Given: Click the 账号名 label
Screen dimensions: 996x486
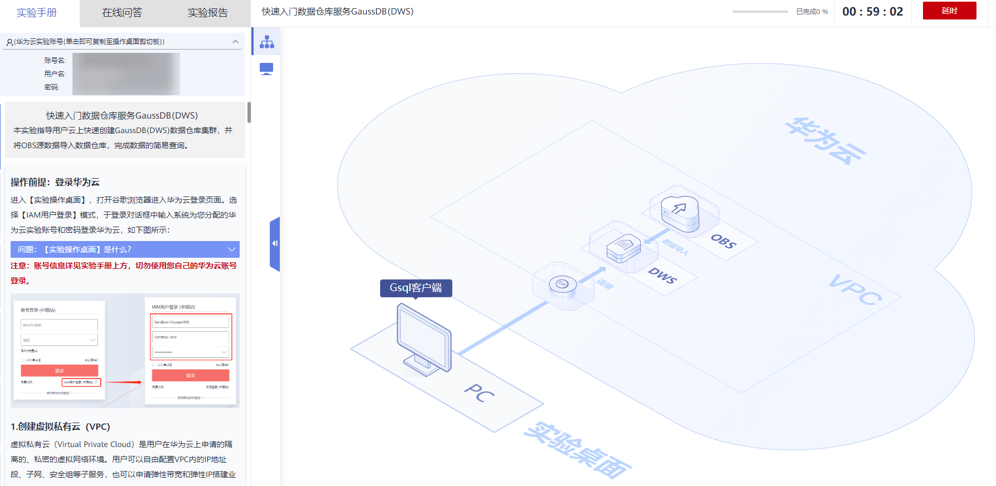Looking at the screenshot, I should pos(55,61).
